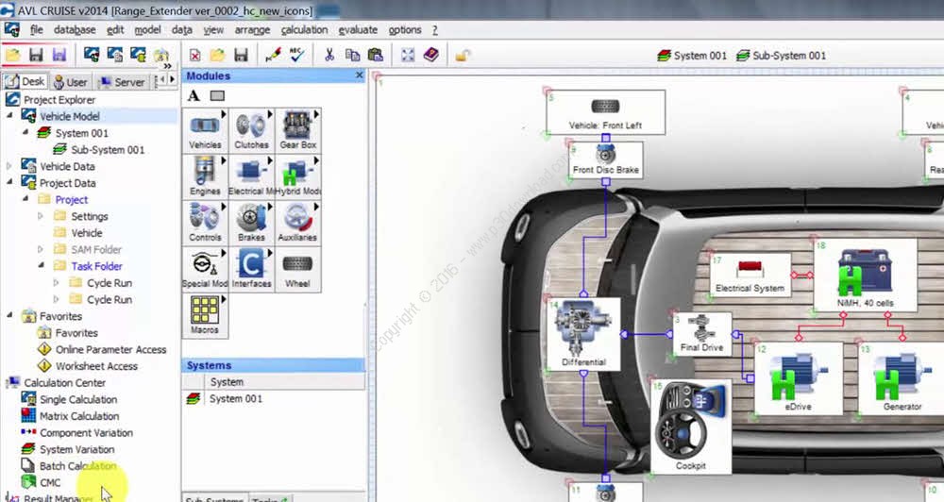Expand the first Cycle Run folder
Image resolution: width=944 pixels, height=502 pixels.
(56, 282)
